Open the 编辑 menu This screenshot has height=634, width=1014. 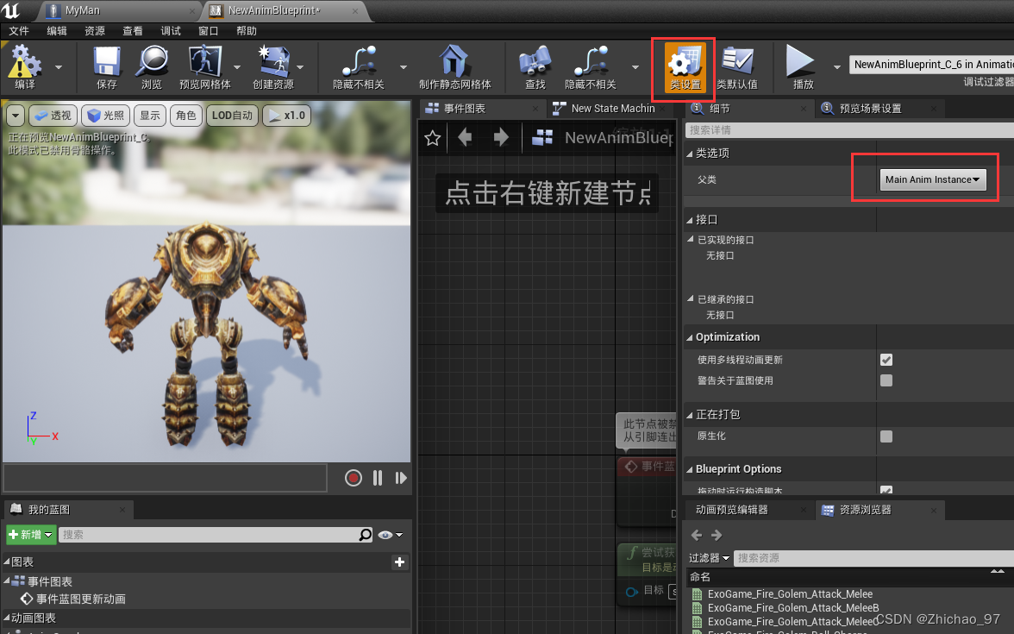pos(57,31)
